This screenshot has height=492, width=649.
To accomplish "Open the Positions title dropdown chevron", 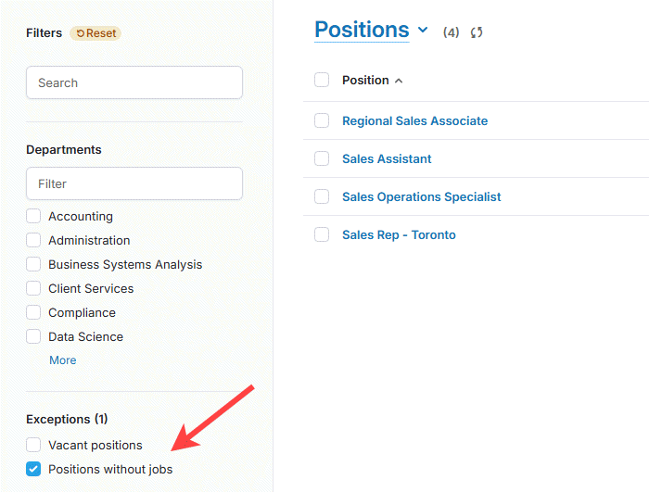I will [x=423, y=30].
